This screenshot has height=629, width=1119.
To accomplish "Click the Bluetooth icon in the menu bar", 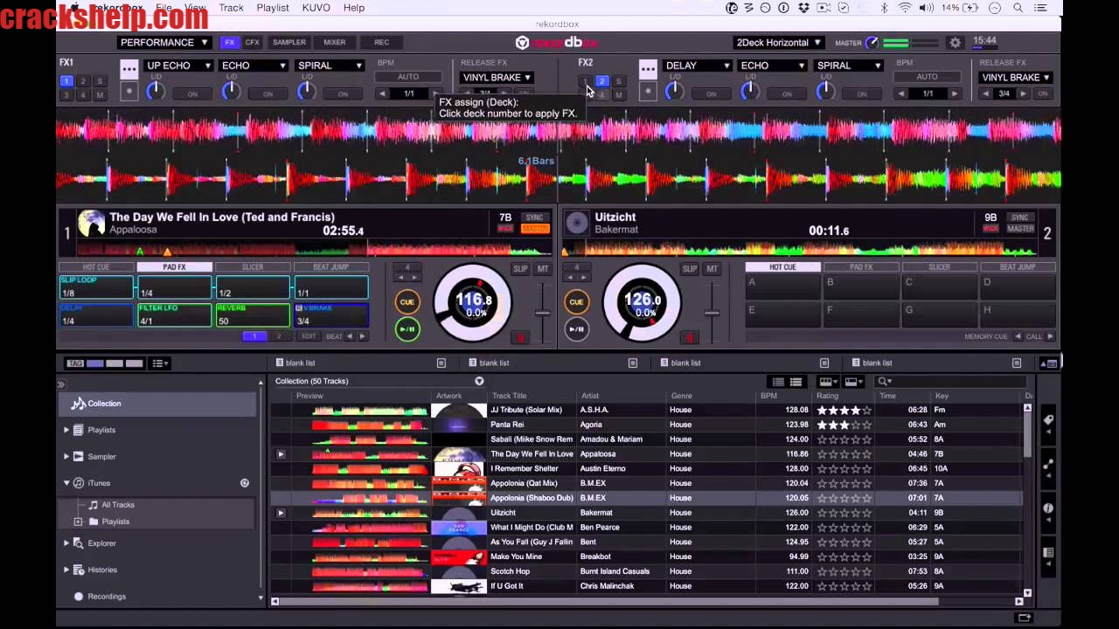I will [884, 8].
